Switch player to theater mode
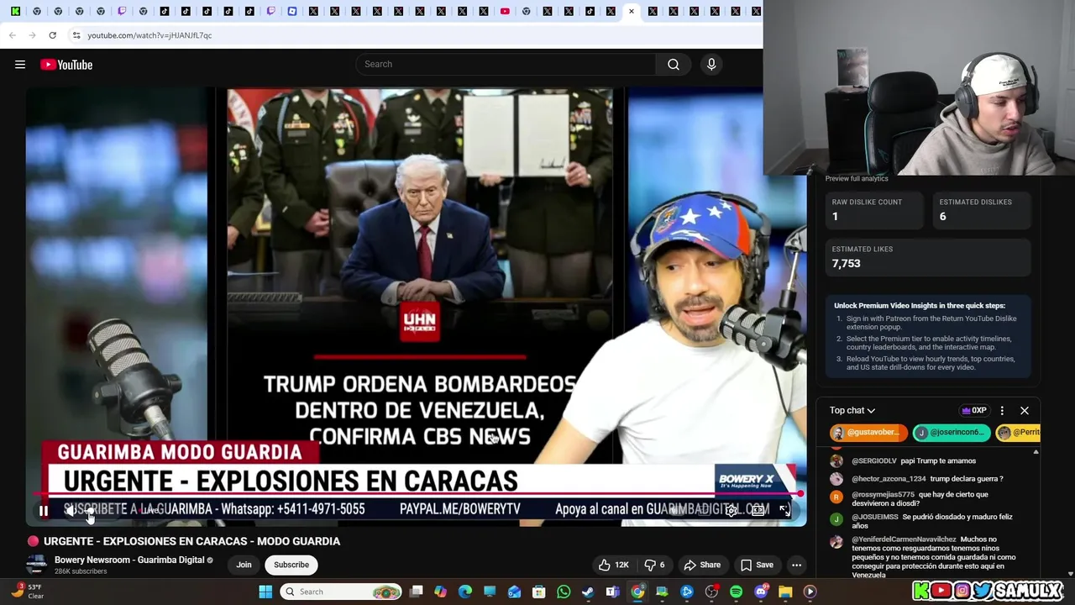This screenshot has width=1075, height=605. click(758, 510)
